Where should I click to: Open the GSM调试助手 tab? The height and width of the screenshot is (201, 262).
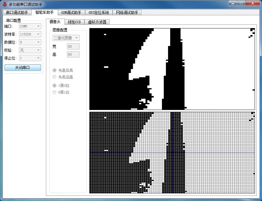pyautogui.click(x=71, y=13)
